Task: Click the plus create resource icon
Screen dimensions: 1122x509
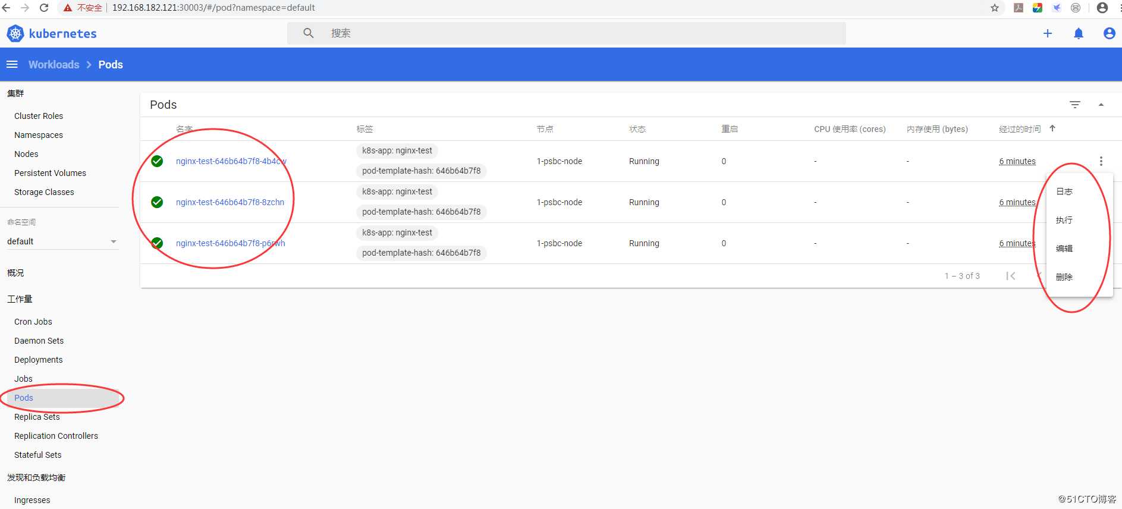Action: coord(1048,33)
